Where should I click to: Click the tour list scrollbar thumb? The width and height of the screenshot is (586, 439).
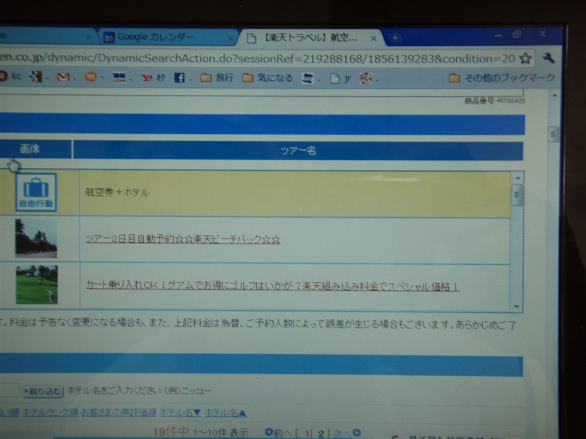tap(517, 194)
